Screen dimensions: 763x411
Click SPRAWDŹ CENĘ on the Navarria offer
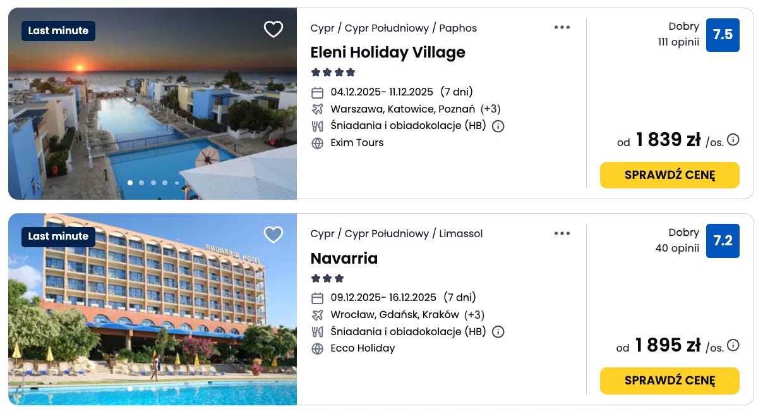[670, 381]
